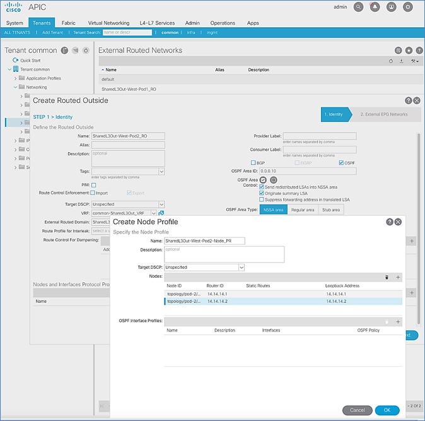
Task: Click OK in Create Node Profile
Action: [387, 410]
